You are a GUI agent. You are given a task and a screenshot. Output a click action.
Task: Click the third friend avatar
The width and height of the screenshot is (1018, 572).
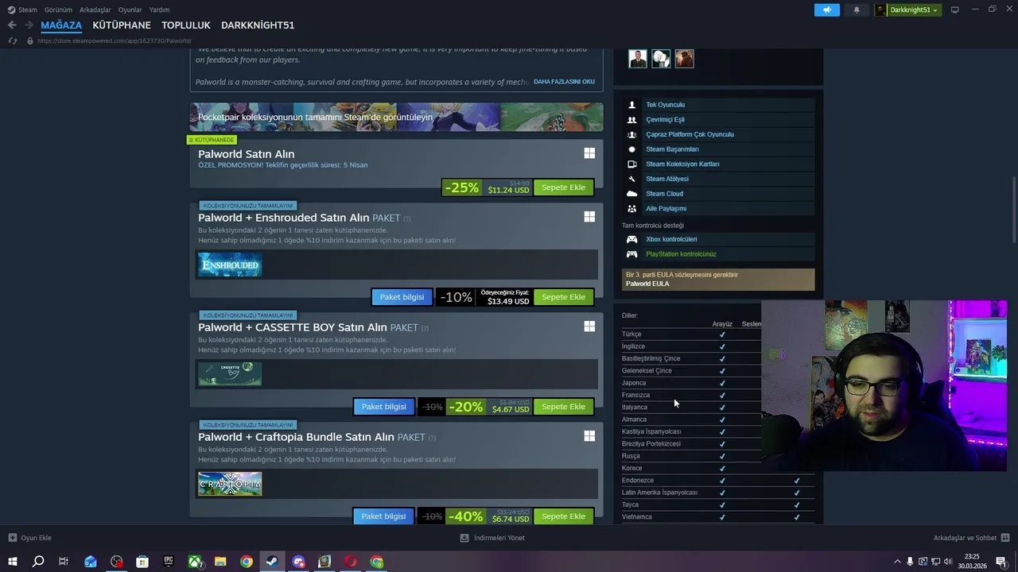click(684, 59)
